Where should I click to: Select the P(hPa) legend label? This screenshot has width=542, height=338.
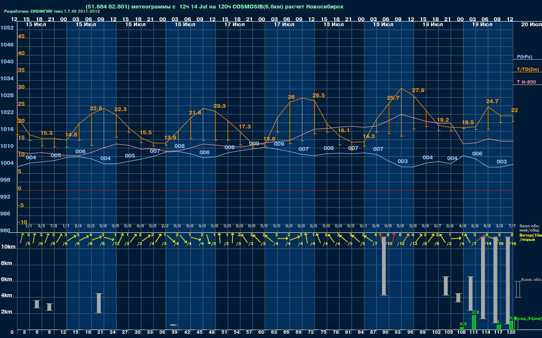pyautogui.click(x=525, y=57)
